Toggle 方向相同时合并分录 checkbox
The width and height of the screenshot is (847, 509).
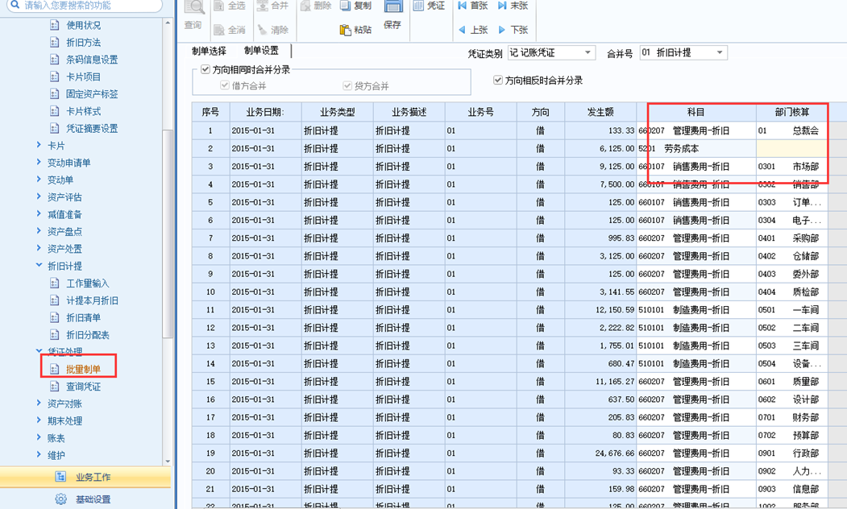click(206, 70)
